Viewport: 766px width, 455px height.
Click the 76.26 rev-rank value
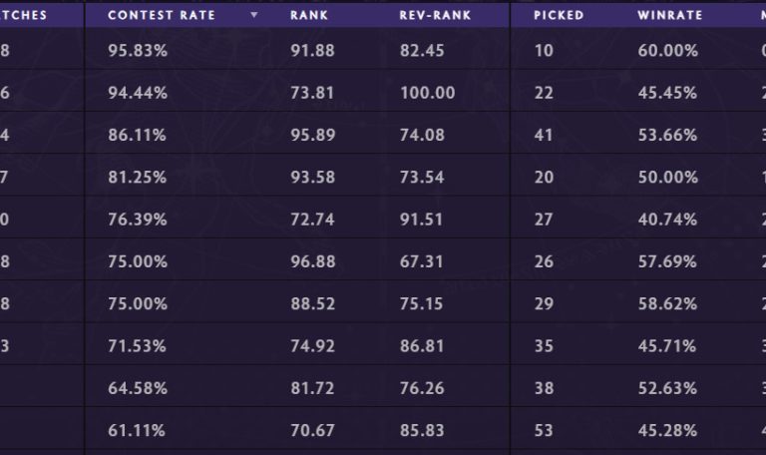tap(422, 388)
